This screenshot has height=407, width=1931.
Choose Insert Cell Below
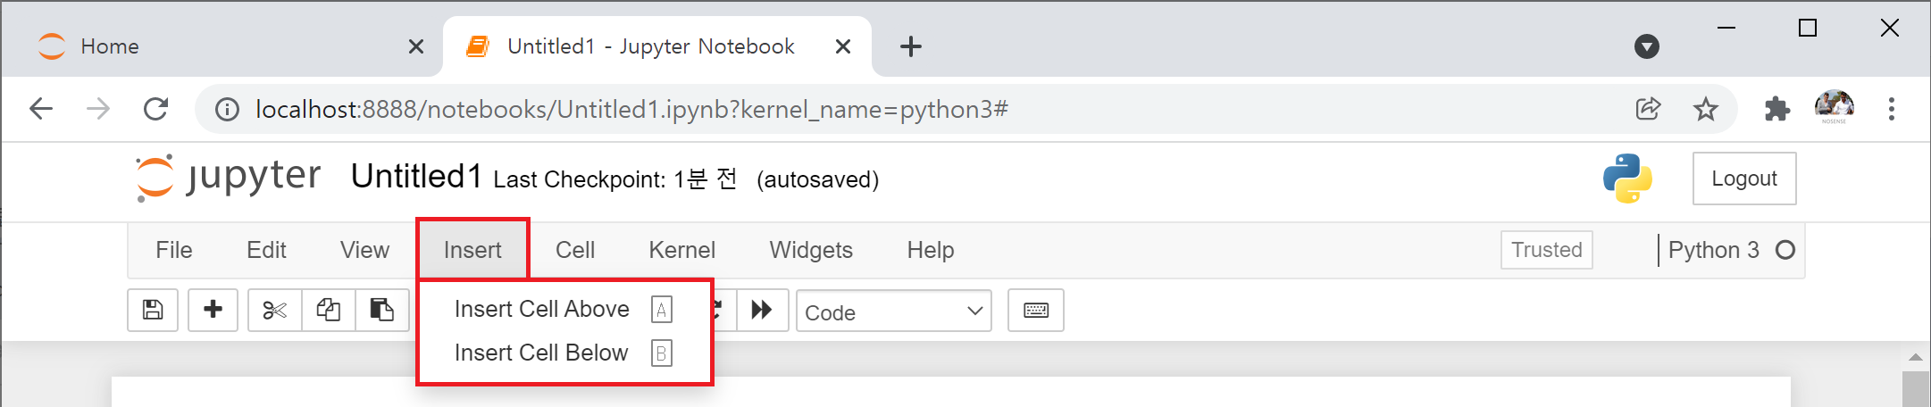pos(564,353)
